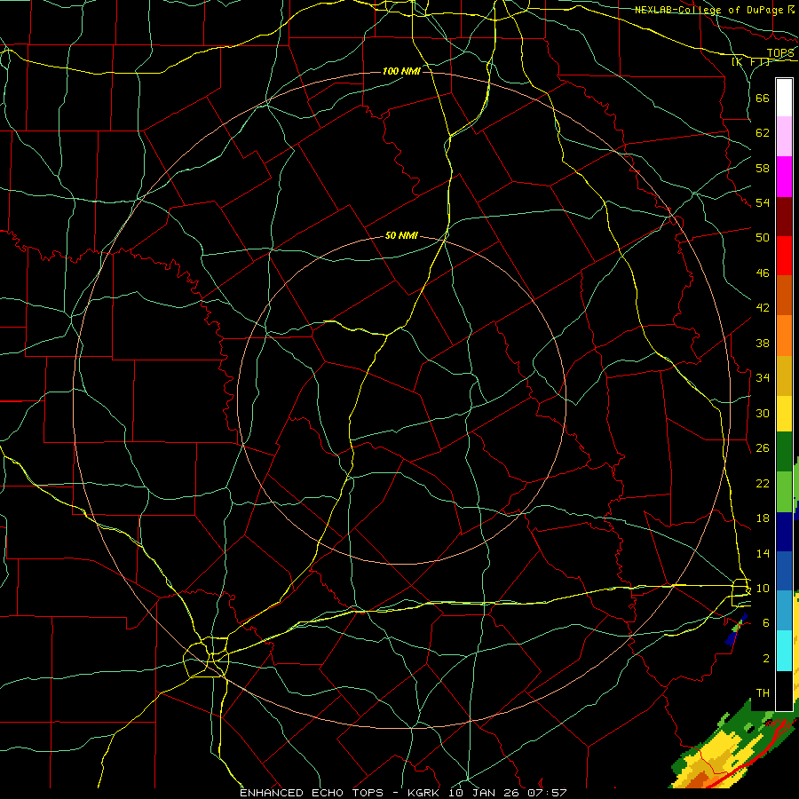Click the 46 value in the legend
799x799 pixels.
coord(763,273)
